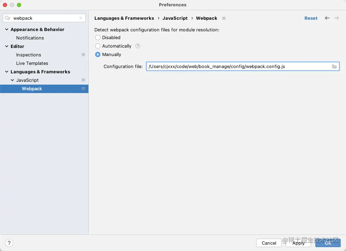
Task: Open Live Templates settings
Action: click(32, 63)
